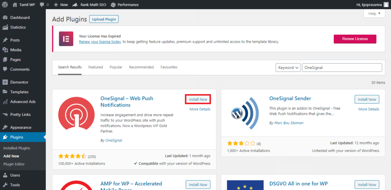
Task: Click 'Last Updated: 12 months ago' text
Action: [355, 143]
